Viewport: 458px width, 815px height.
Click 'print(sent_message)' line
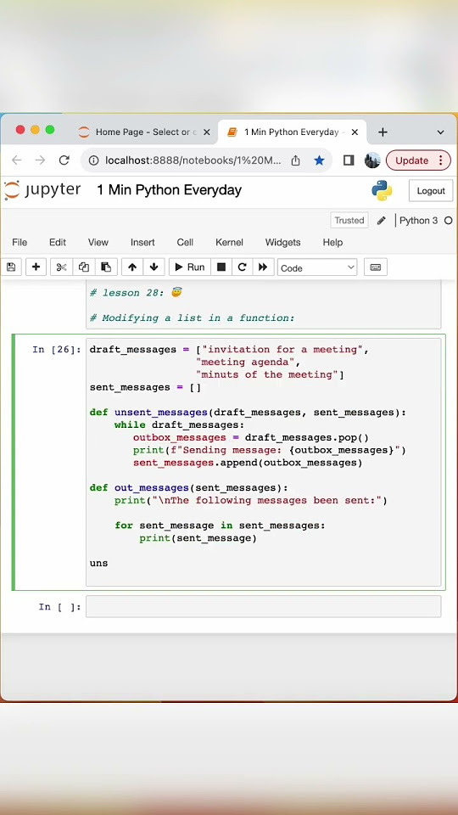(198, 538)
